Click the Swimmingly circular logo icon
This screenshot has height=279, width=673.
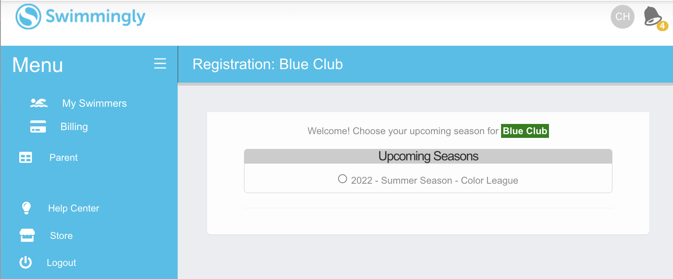click(x=28, y=17)
